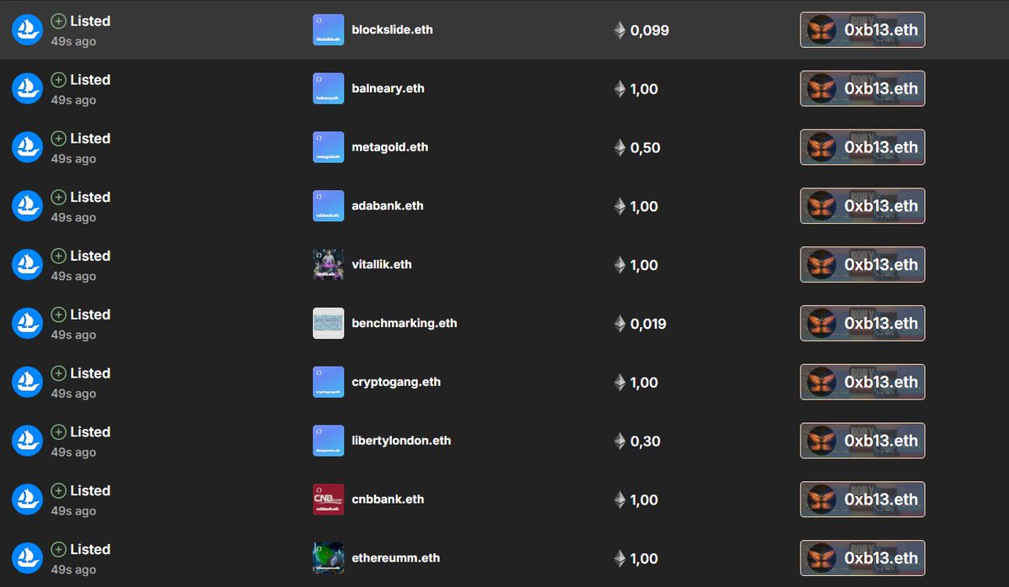This screenshot has height=587, width=1009.
Task: Click the plus-circle Listed icon for cnbbank.eth
Action: click(x=58, y=490)
